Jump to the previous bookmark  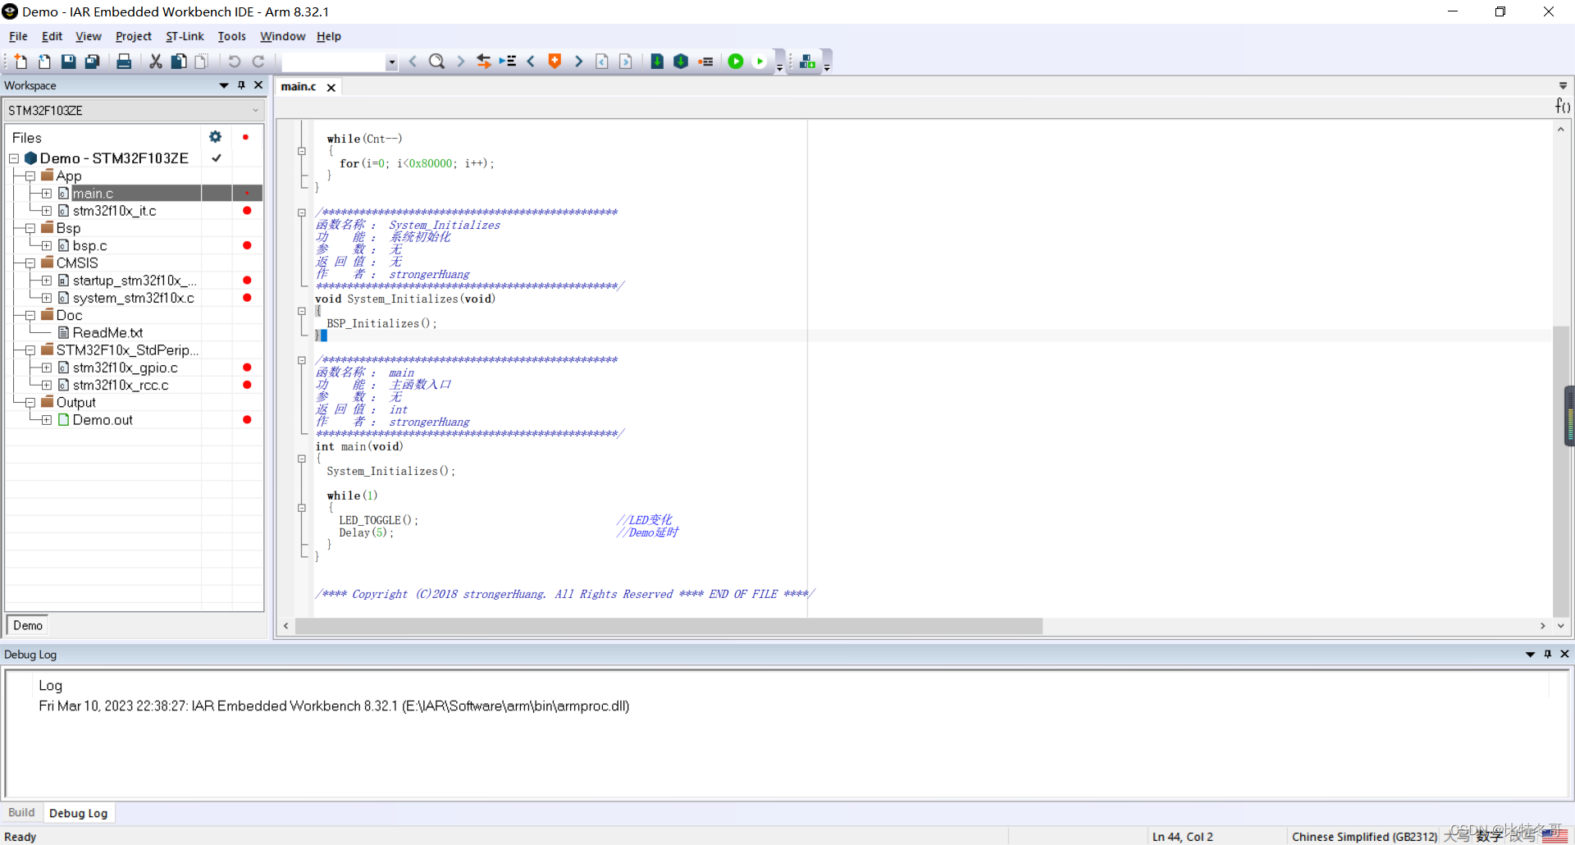point(531,62)
